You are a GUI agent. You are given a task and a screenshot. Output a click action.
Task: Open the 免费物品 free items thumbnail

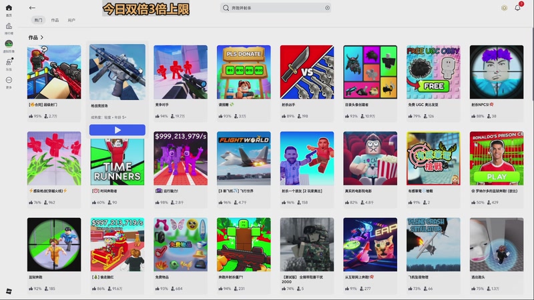[x=180, y=245]
